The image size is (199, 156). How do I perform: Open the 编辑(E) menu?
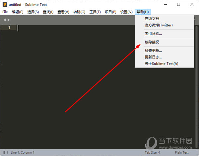point(18,12)
